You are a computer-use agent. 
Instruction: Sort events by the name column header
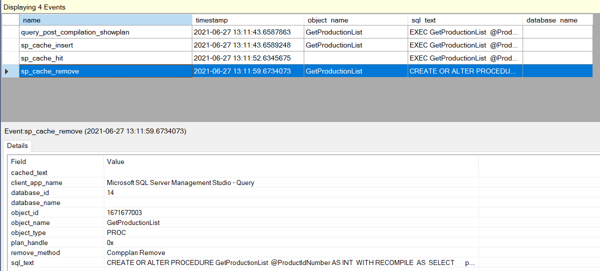pyautogui.click(x=105, y=20)
